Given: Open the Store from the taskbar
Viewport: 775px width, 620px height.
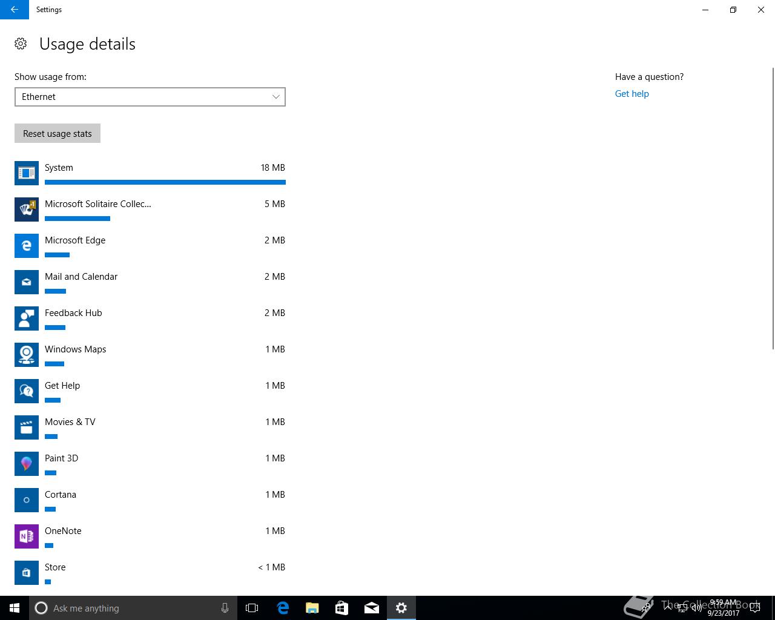Looking at the screenshot, I should pyautogui.click(x=342, y=608).
